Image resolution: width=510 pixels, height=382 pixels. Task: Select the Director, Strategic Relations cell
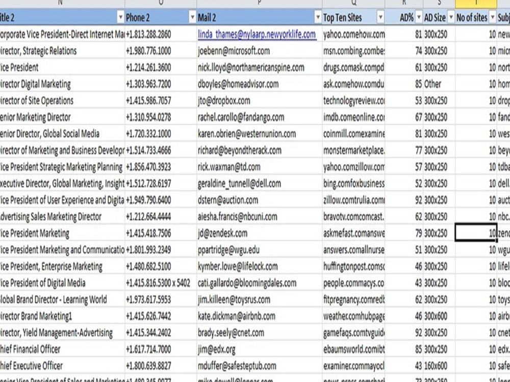coord(62,50)
